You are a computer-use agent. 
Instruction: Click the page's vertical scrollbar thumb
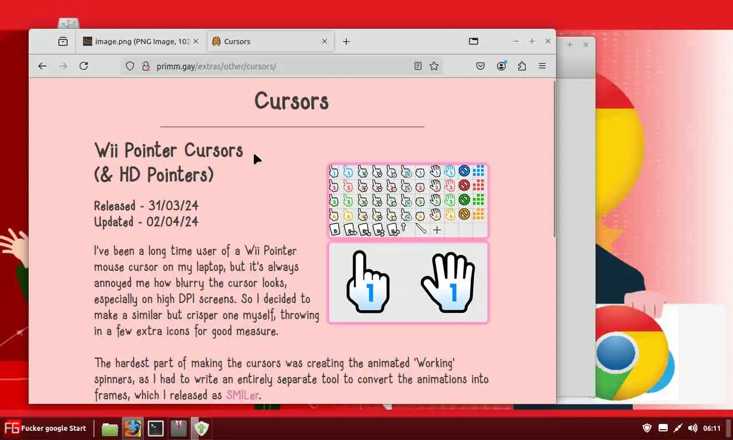pyautogui.click(x=554, y=159)
